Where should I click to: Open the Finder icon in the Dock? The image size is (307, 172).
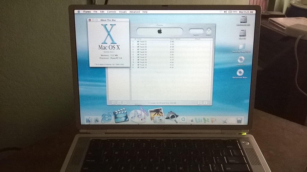click(x=89, y=120)
